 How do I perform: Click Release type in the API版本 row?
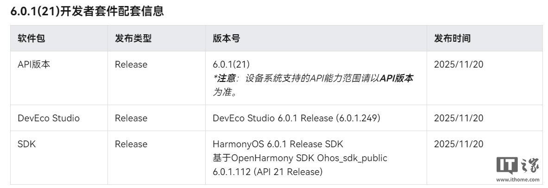point(131,65)
